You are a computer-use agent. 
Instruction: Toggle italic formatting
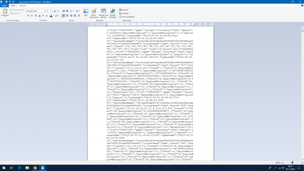pyautogui.click(x=32, y=16)
